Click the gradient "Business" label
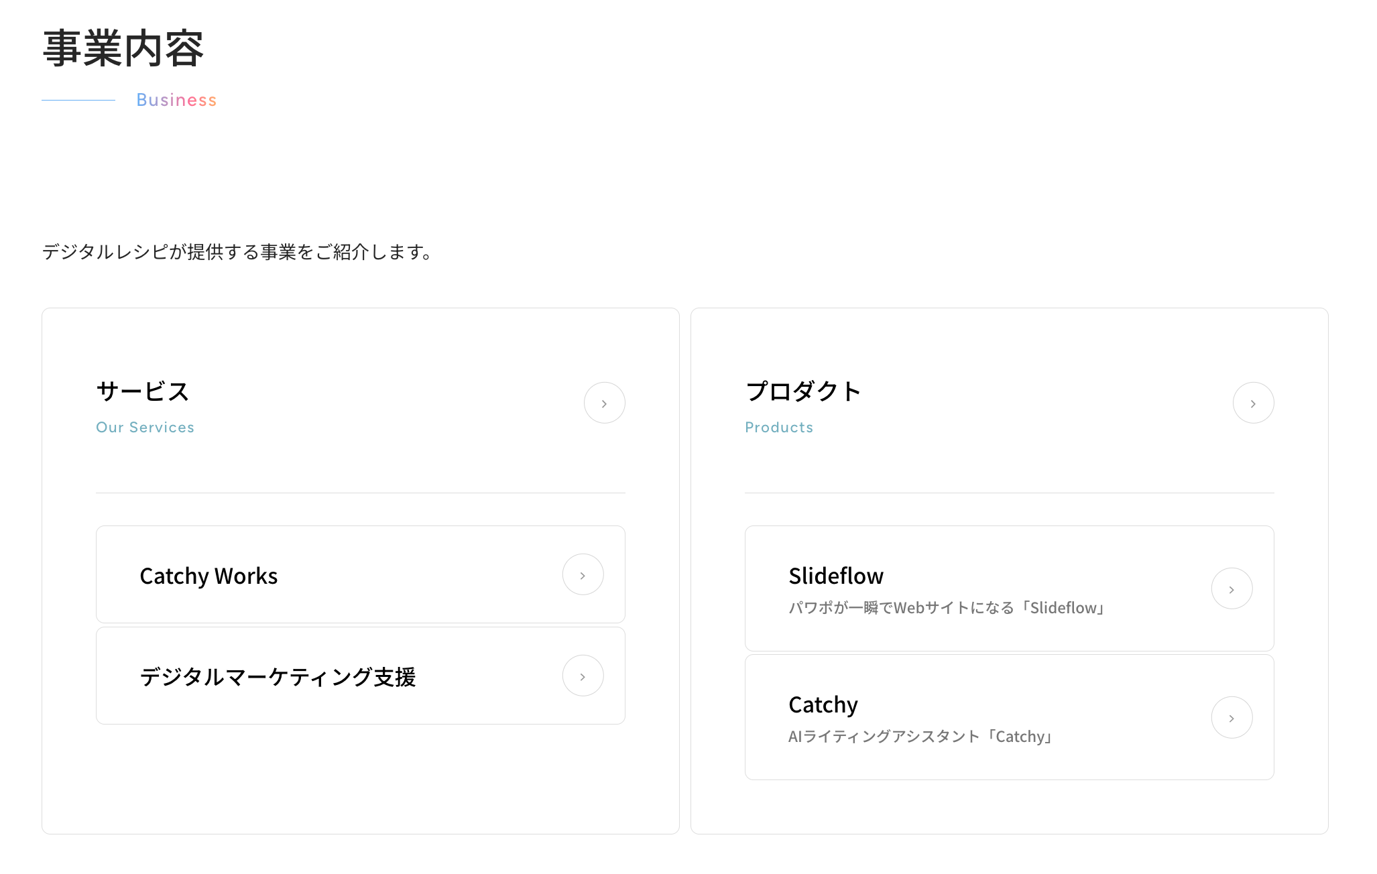 [x=176, y=100]
